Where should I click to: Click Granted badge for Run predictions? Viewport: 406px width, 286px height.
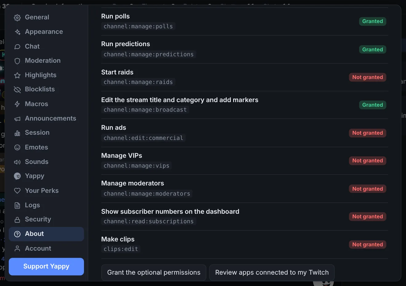(x=372, y=50)
